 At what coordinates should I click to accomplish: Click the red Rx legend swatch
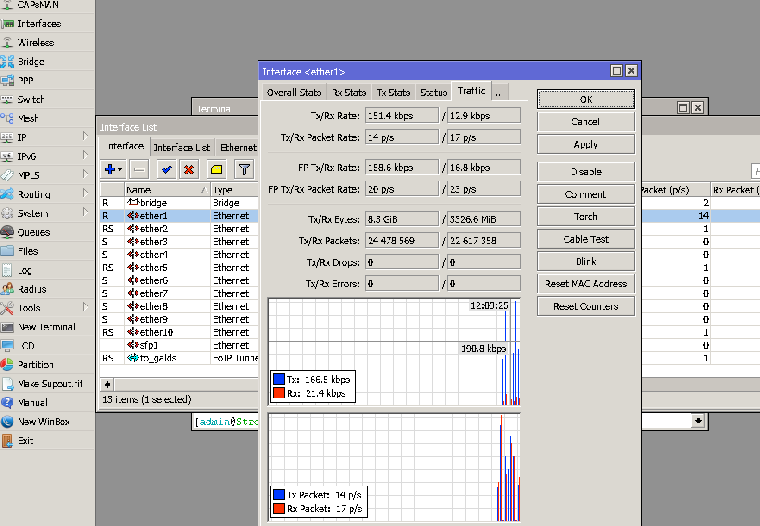coord(279,393)
